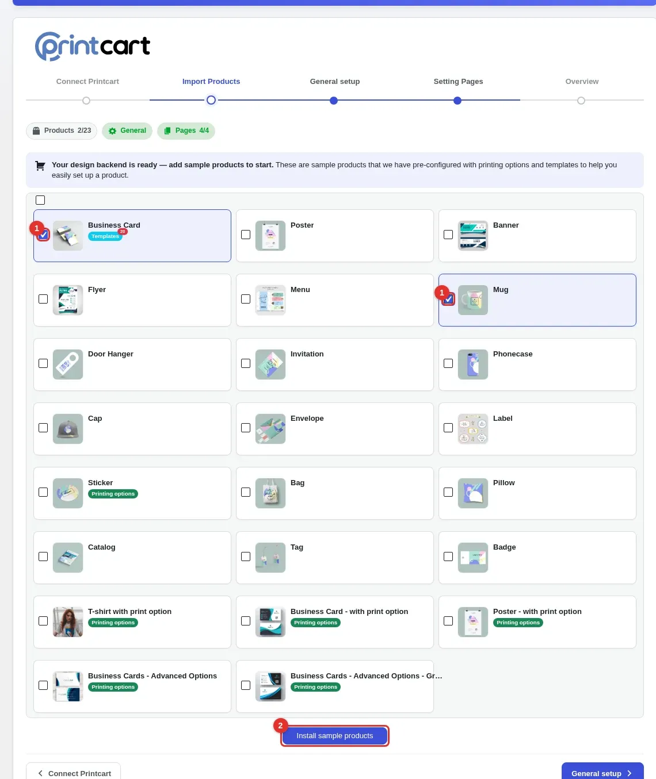Click the Tag product thumbnail

(x=270, y=558)
